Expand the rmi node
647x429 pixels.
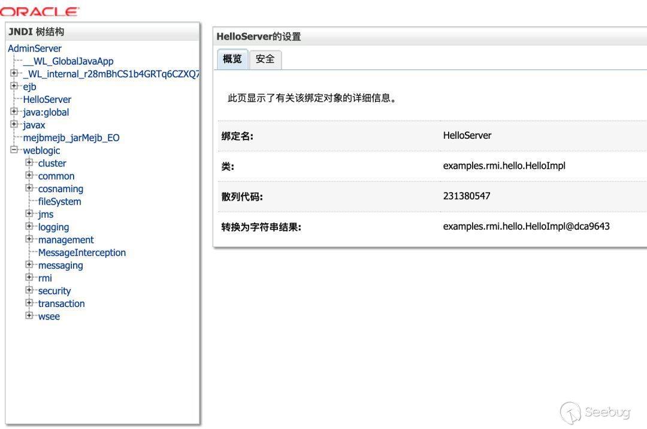(29, 278)
